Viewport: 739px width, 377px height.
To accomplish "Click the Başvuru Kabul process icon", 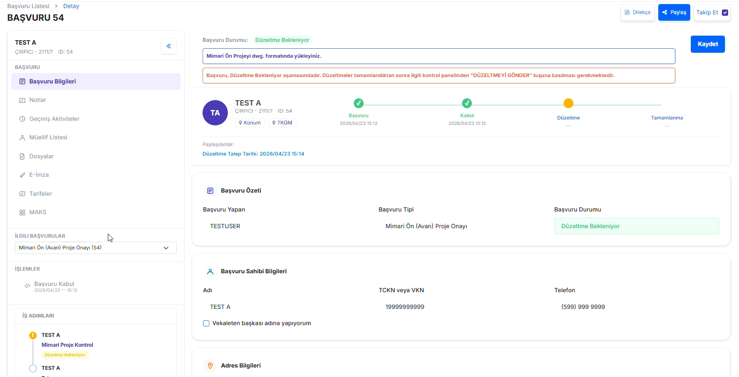I will (x=28, y=286).
